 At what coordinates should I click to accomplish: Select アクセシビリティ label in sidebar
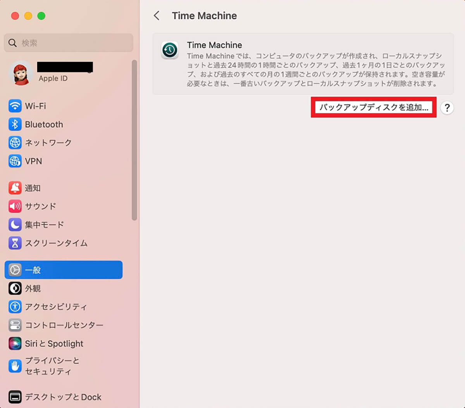tap(56, 307)
